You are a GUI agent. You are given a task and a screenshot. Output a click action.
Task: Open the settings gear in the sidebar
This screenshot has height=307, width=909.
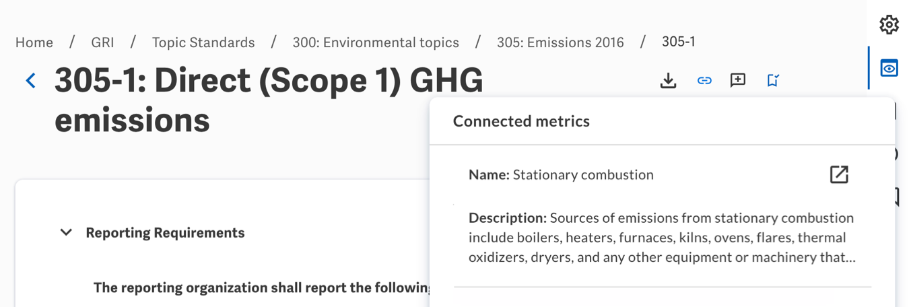(889, 25)
